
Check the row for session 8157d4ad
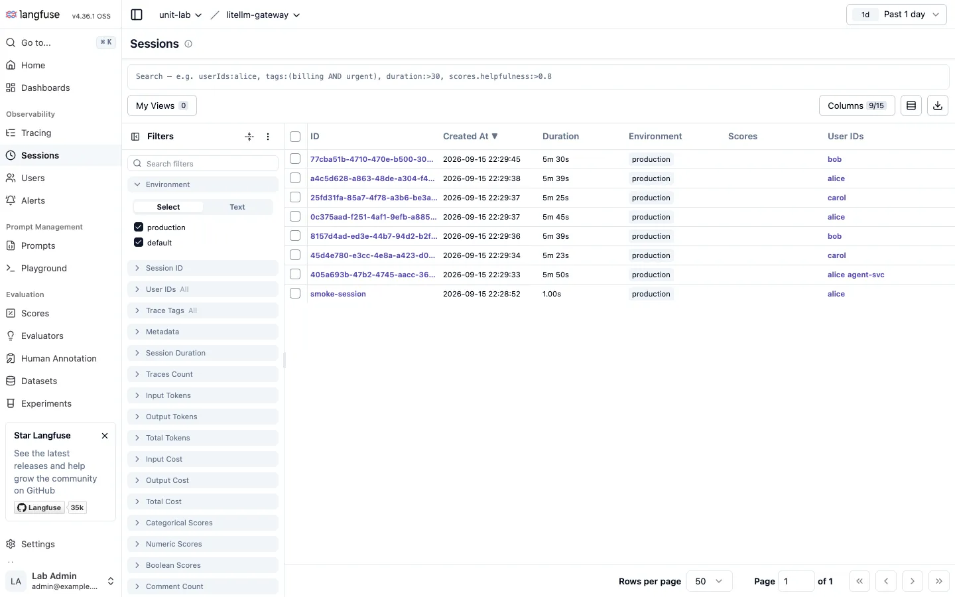point(295,235)
